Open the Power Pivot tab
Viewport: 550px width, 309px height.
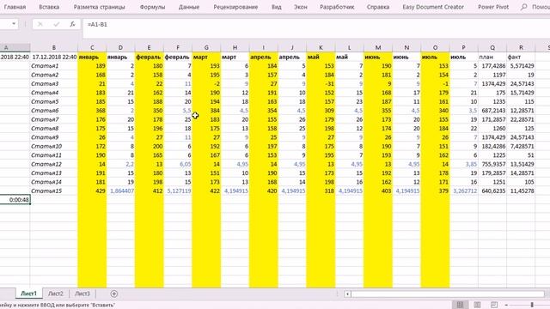coord(492,7)
